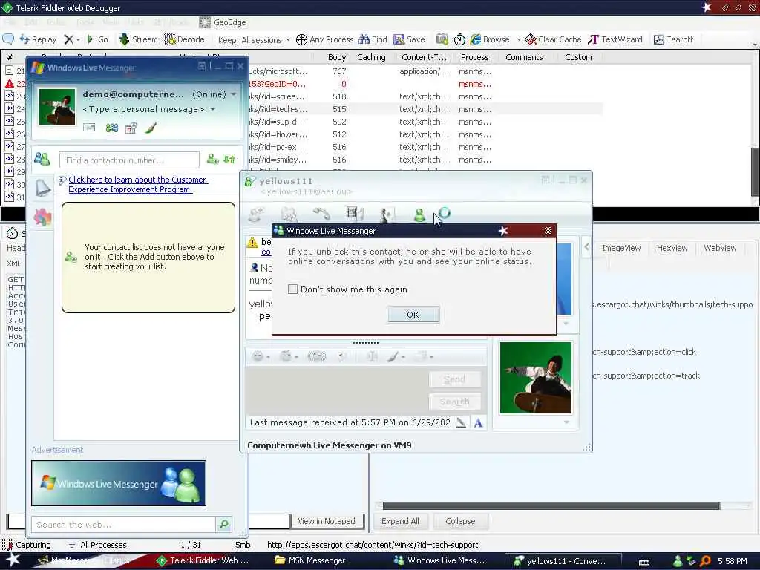Click the Windows Live Messenger advertisement banner
This screenshot has height=570, width=760.
point(119,483)
